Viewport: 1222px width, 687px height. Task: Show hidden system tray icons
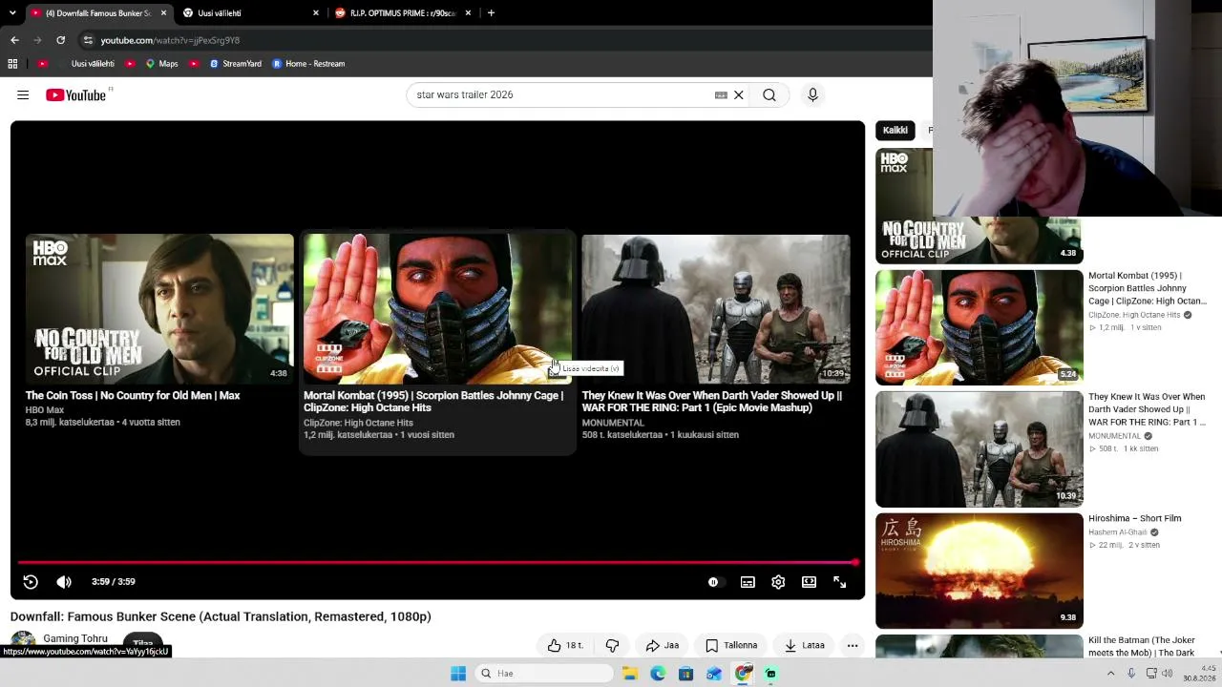tap(1110, 674)
